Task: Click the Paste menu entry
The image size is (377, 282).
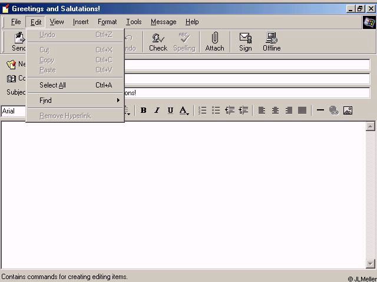Action: click(75, 70)
